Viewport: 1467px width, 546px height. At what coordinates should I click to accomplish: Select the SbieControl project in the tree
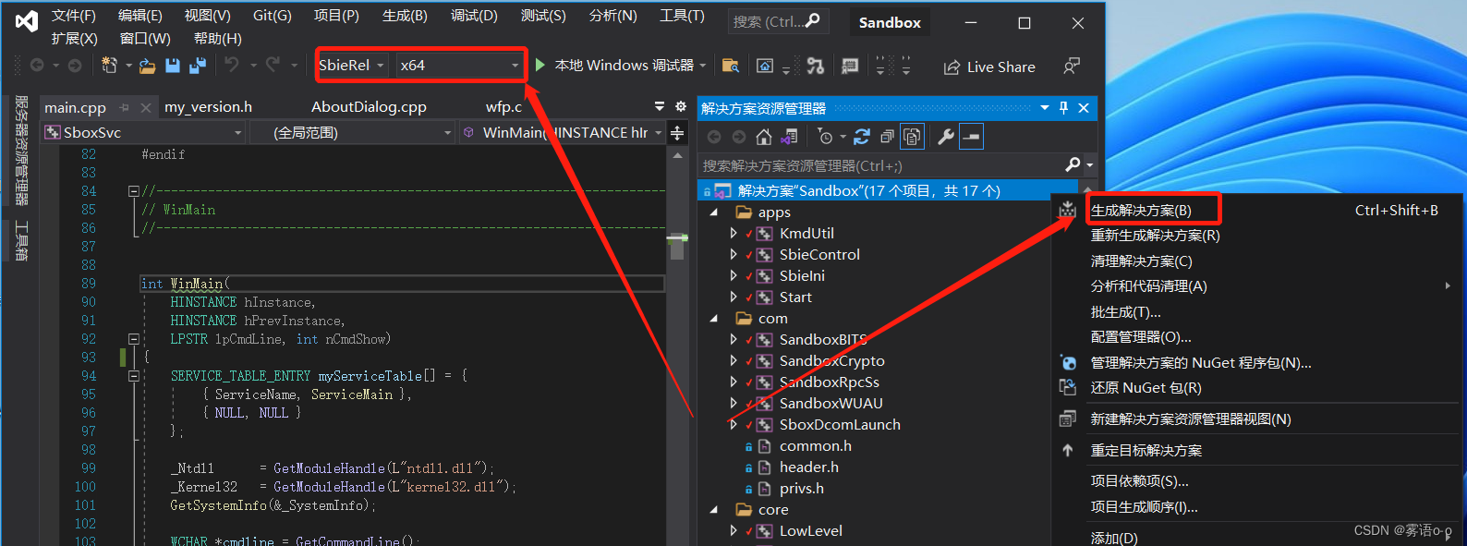[x=819, y=255]
